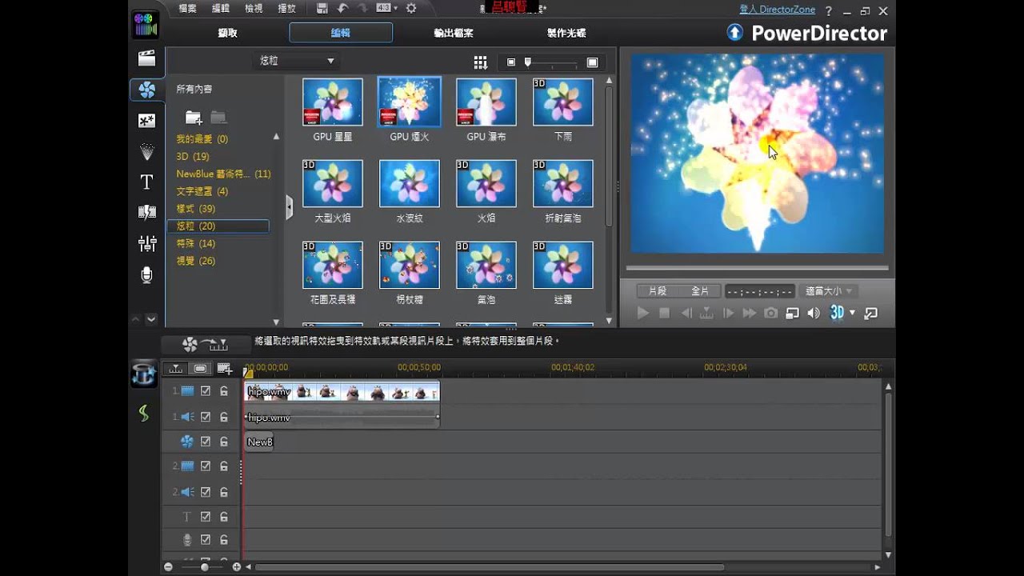Click the 登入 DirectorZone link

coord(778,10)
